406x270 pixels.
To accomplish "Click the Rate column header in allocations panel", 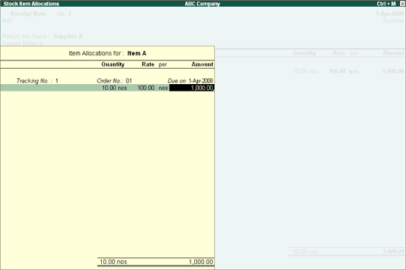I will (x=148, y=64).
